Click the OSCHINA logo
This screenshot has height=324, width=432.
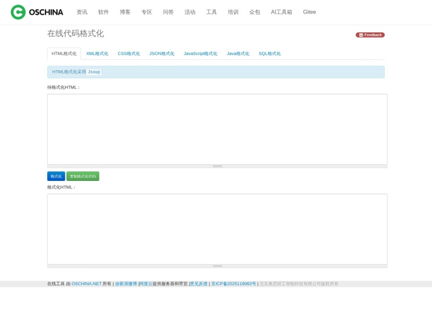[x=37, y=12]
